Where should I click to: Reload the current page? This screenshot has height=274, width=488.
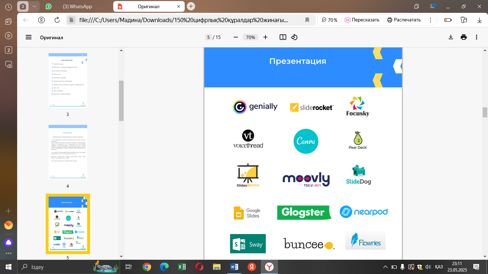click(x=57, y=20)
